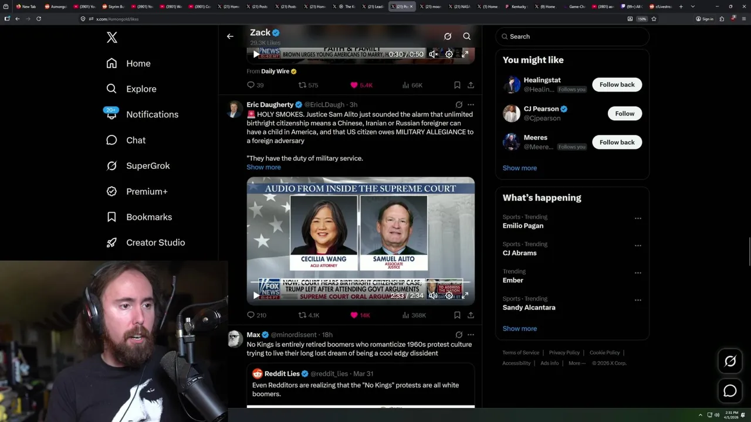Mute the Supreme Court video
Screen dimensions: 751x422
[x=433, y=295]
